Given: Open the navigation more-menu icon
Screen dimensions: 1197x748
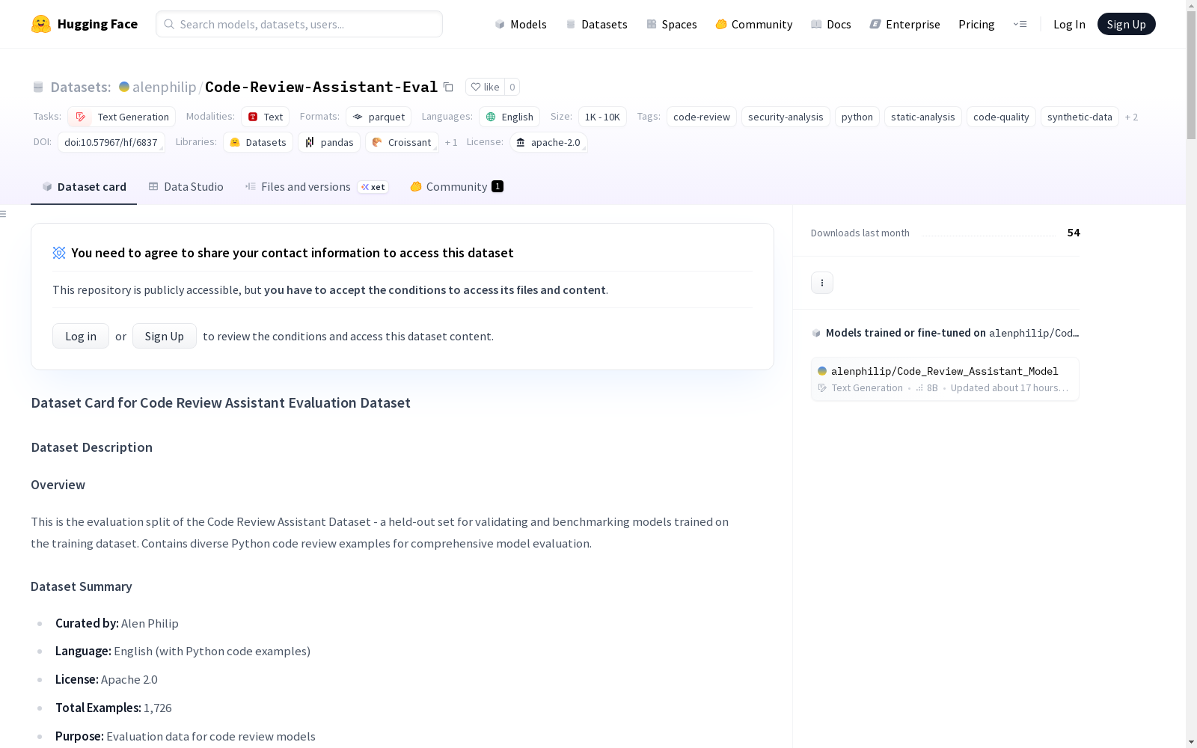Looking at the screenshot, I should pyautogui.click(x=1020, y=24).
